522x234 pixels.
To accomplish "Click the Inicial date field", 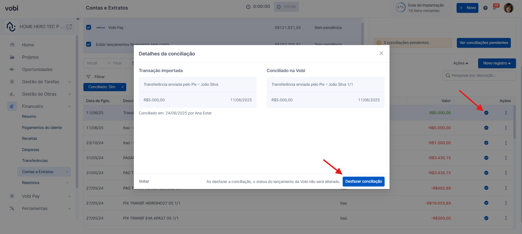I will 92,63.
